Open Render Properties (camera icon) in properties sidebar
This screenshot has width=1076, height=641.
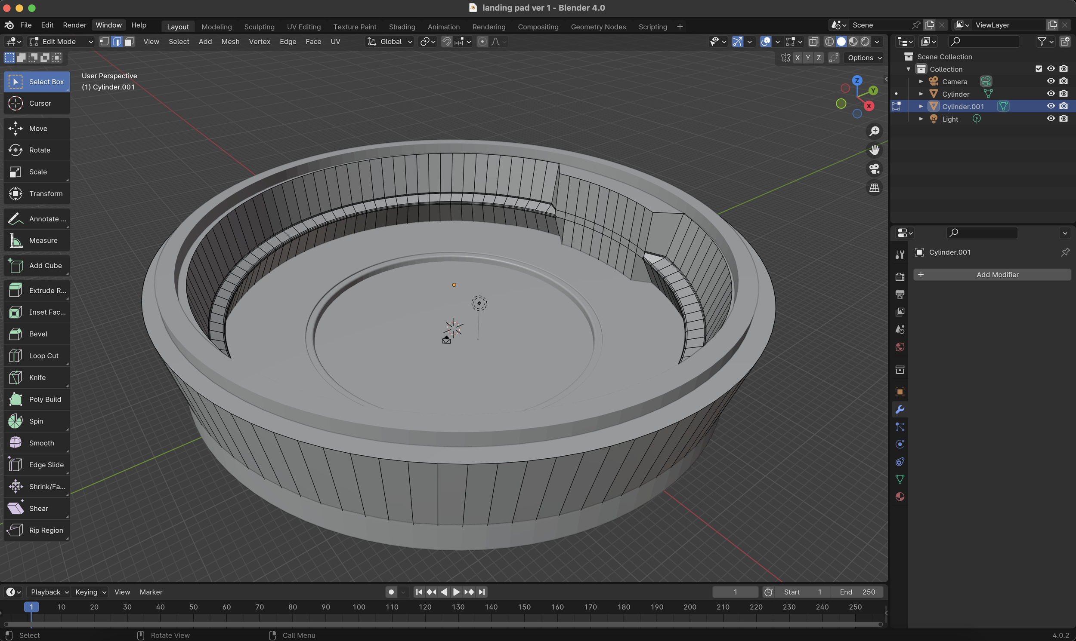pos(900,276)
